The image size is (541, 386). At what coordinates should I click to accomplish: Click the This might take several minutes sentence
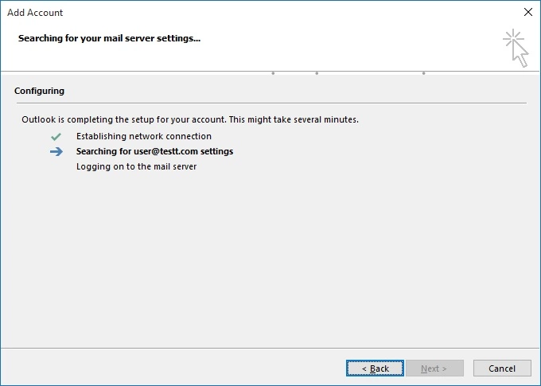click(x=294, y=120)
